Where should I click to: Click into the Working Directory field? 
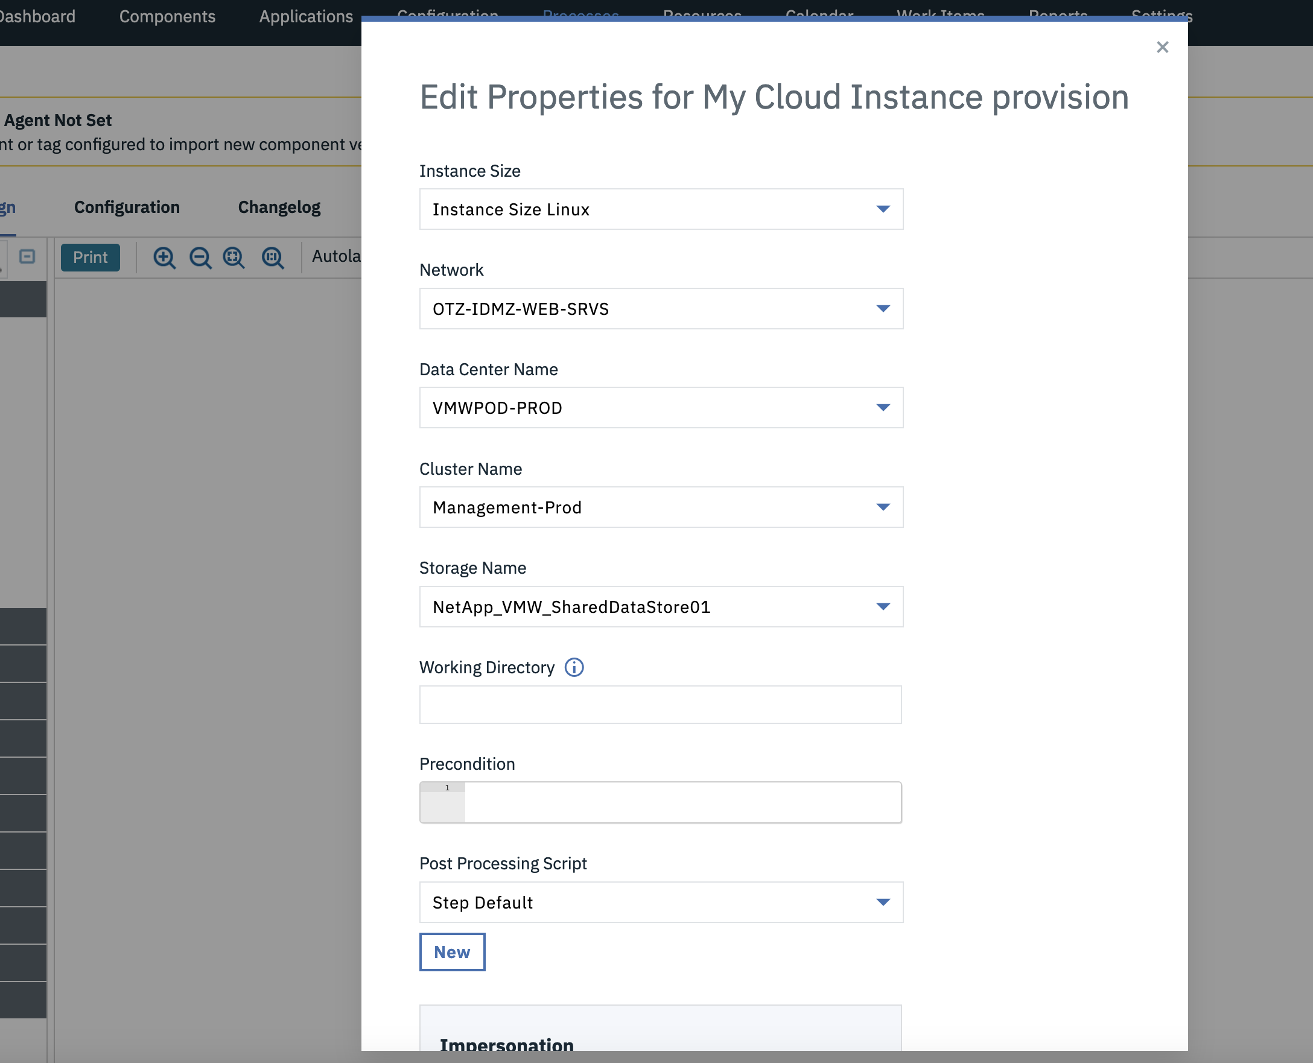[x=660, y=704]
